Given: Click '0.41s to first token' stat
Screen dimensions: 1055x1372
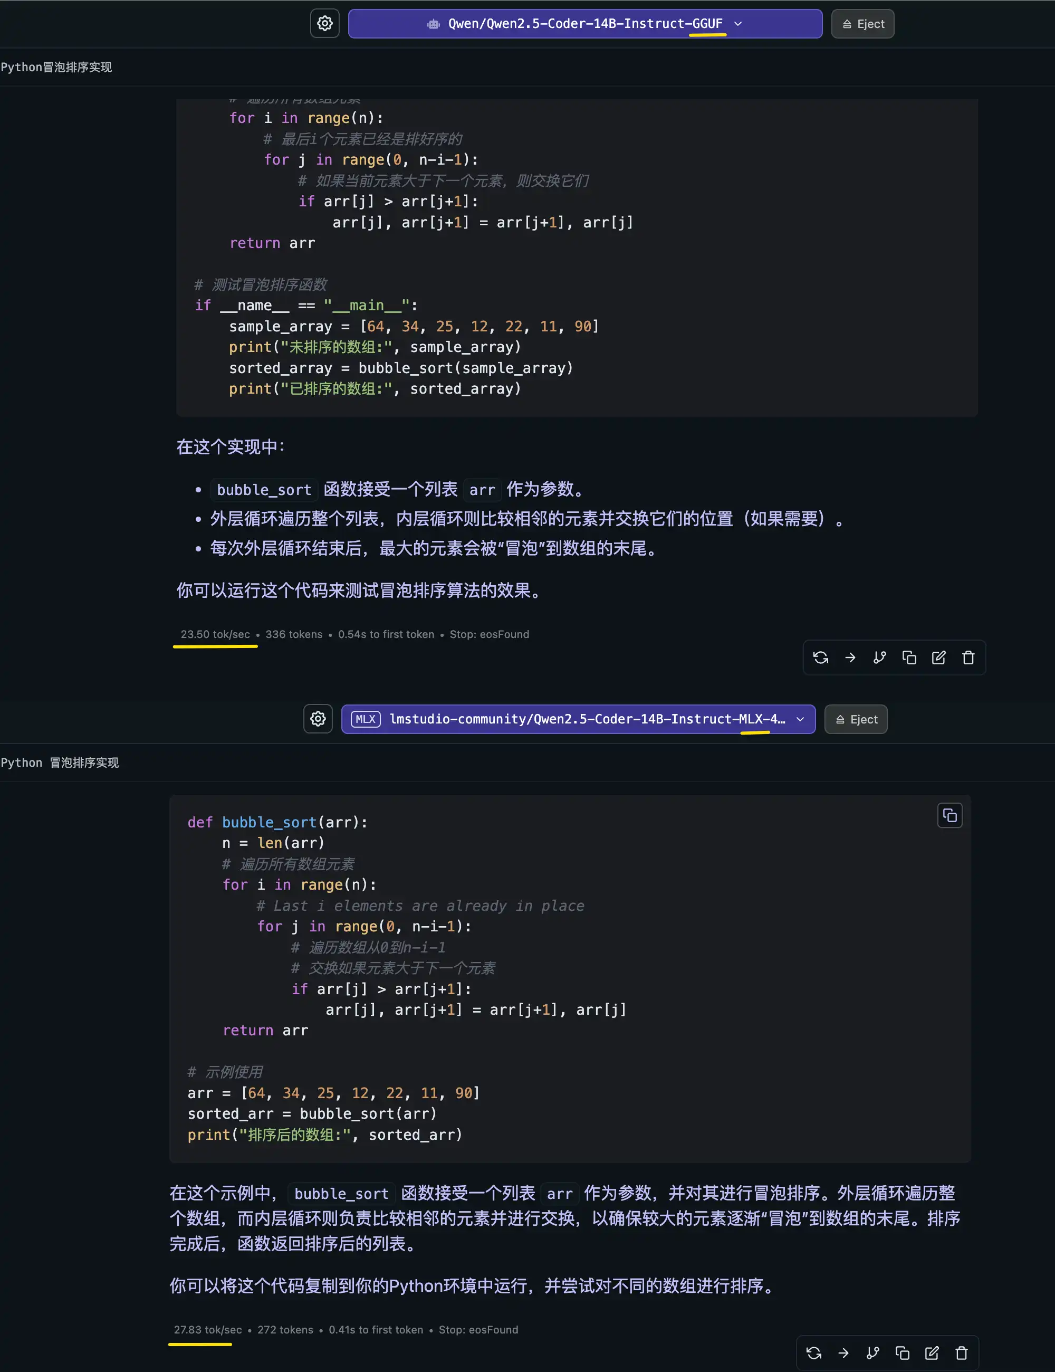Looking at the screenshot, I should click(376, 1329).
